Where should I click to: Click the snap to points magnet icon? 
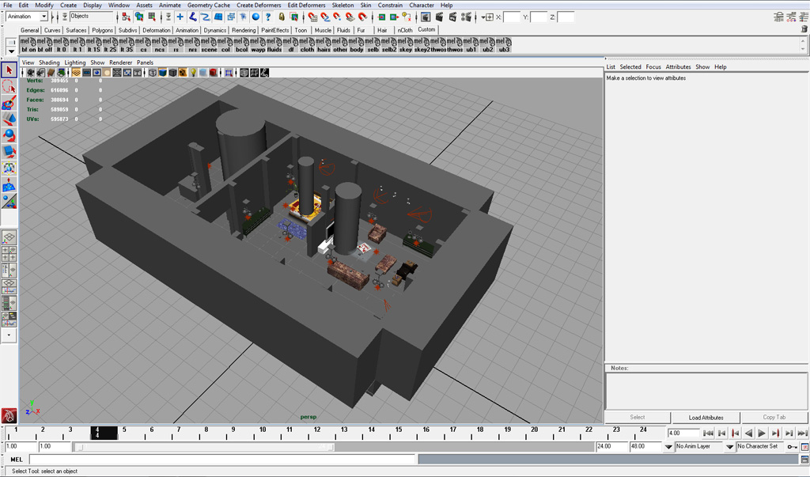click(337, 17)
